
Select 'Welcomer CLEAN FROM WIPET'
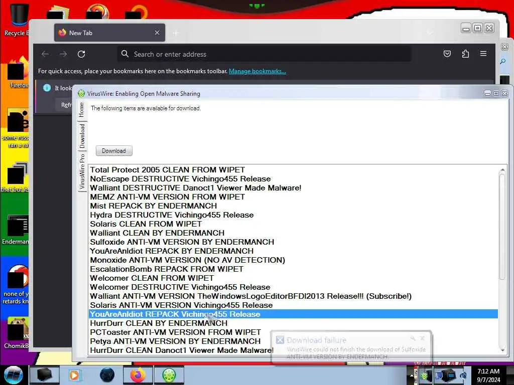pyautogui.click(x=293, y=278)
